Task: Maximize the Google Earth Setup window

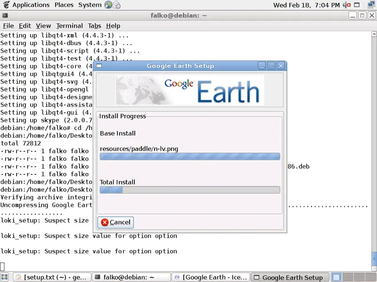Action: click(271, 66)
